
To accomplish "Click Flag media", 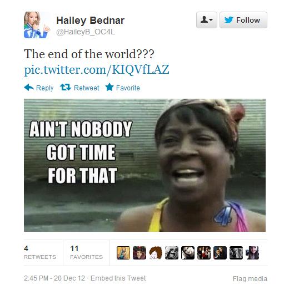I will (250, 279).
